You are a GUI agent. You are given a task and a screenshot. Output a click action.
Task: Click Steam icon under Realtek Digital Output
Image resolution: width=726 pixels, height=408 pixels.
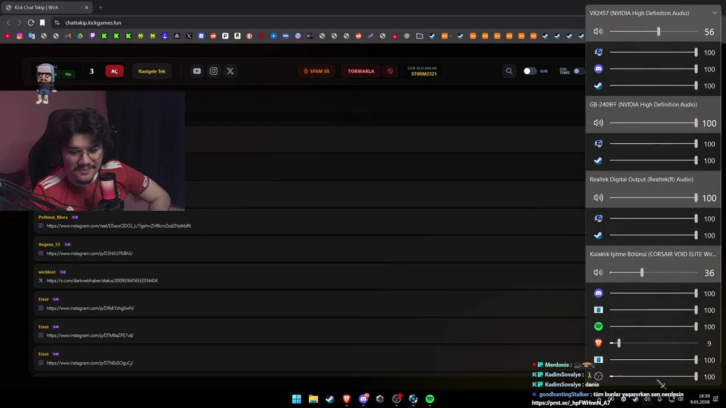(x=598, y=235)
